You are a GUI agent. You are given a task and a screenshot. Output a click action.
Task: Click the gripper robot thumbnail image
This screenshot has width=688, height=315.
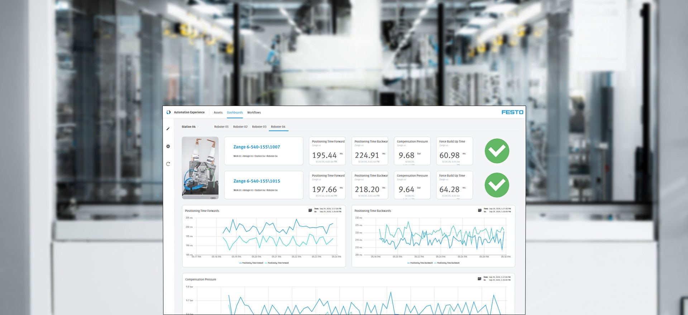[200, 168]
